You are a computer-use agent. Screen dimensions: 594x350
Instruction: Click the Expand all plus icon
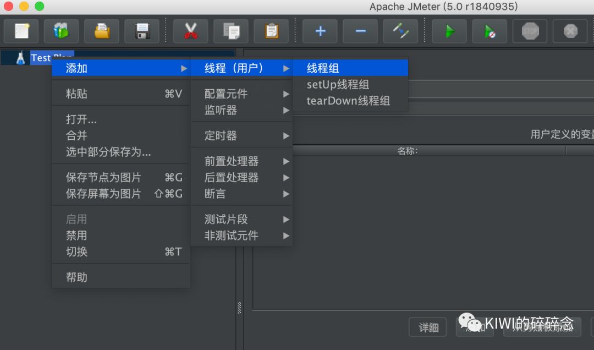point(320,31)
